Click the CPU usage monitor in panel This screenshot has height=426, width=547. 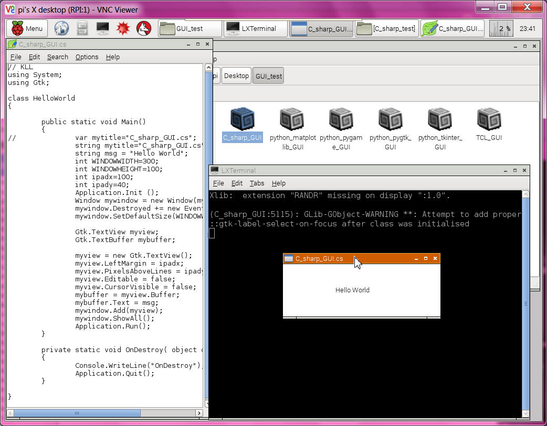click(501, 29)
